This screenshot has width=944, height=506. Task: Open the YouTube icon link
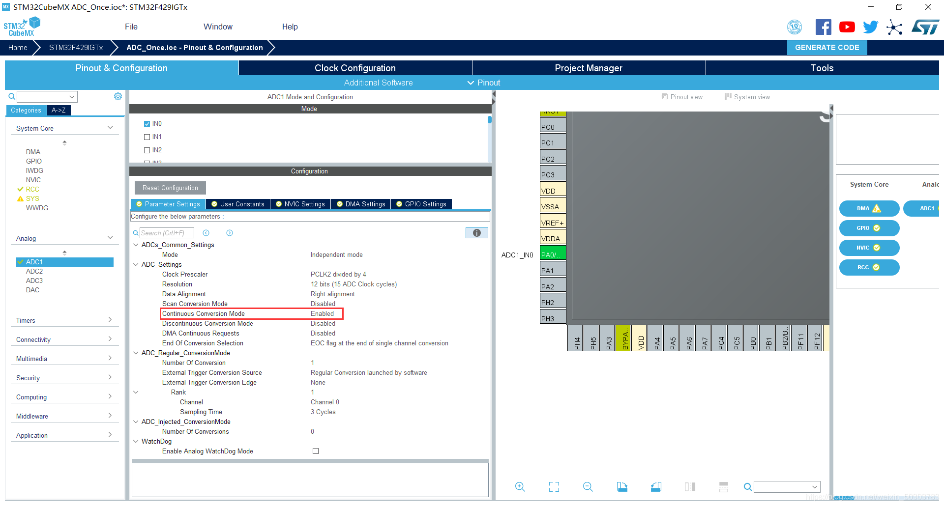coord(847,27)
